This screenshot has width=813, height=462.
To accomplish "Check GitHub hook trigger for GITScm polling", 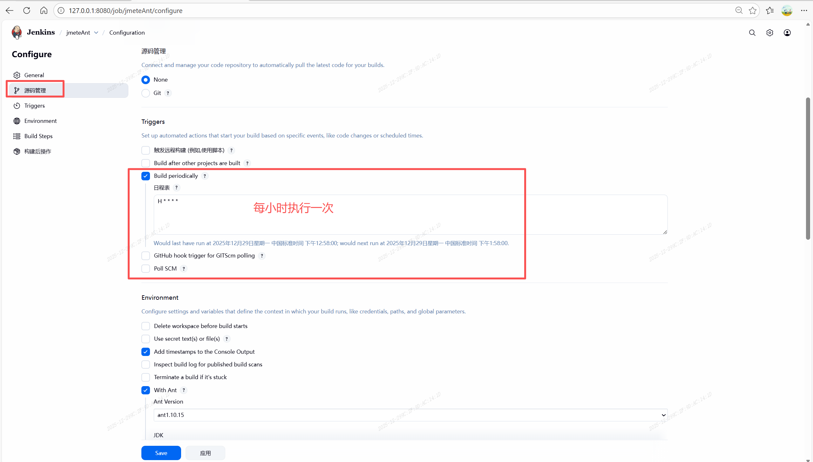I will [x=146, y=256].
